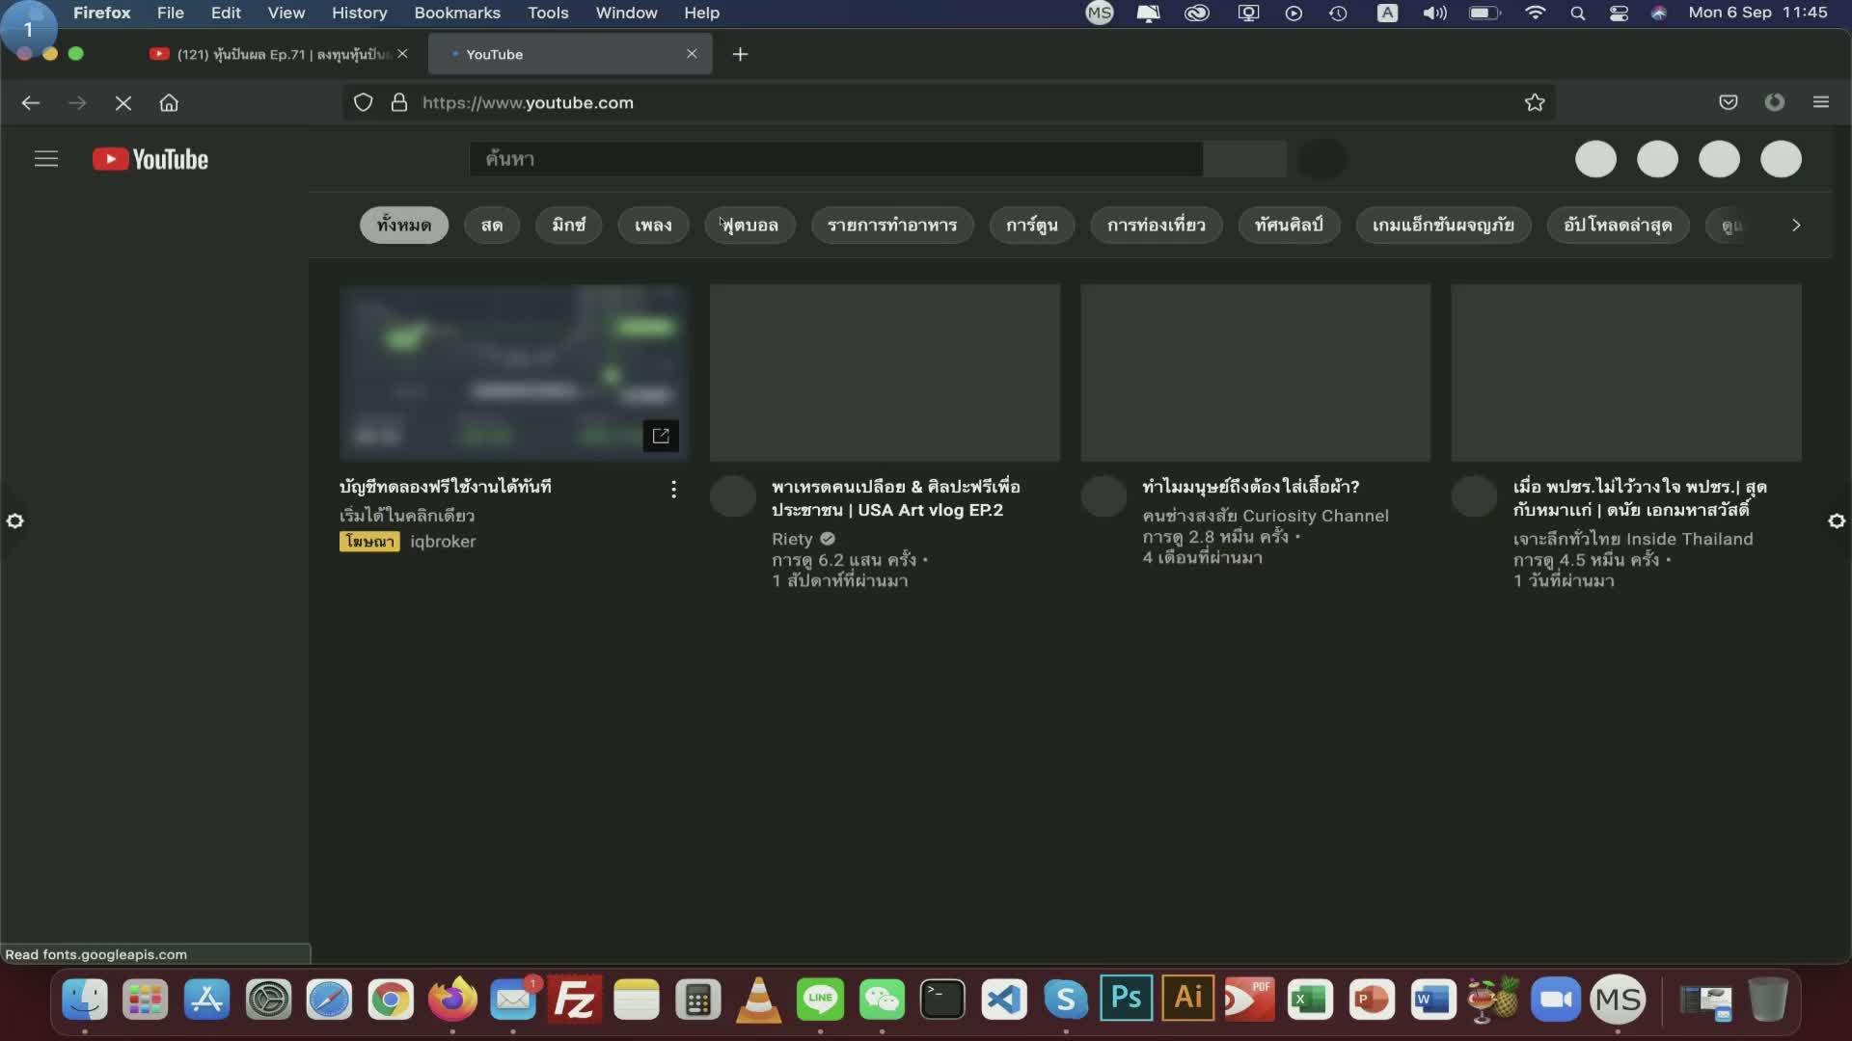Image resolution: width=1852 pixels, height=1041 pixels.
Task: Click the YouTube search input field
Action: click(x=835, y=159)
